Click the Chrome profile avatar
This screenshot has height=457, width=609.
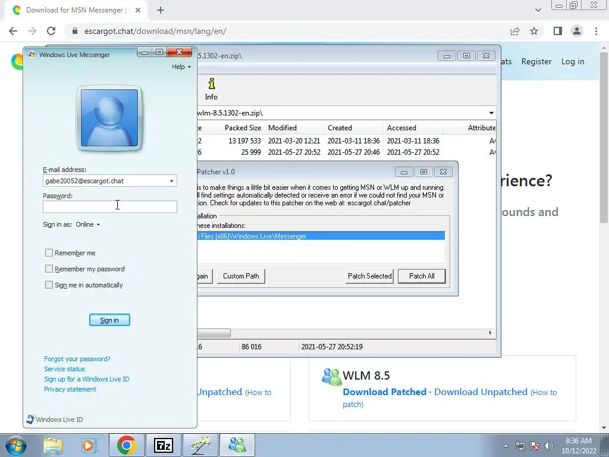577,31
